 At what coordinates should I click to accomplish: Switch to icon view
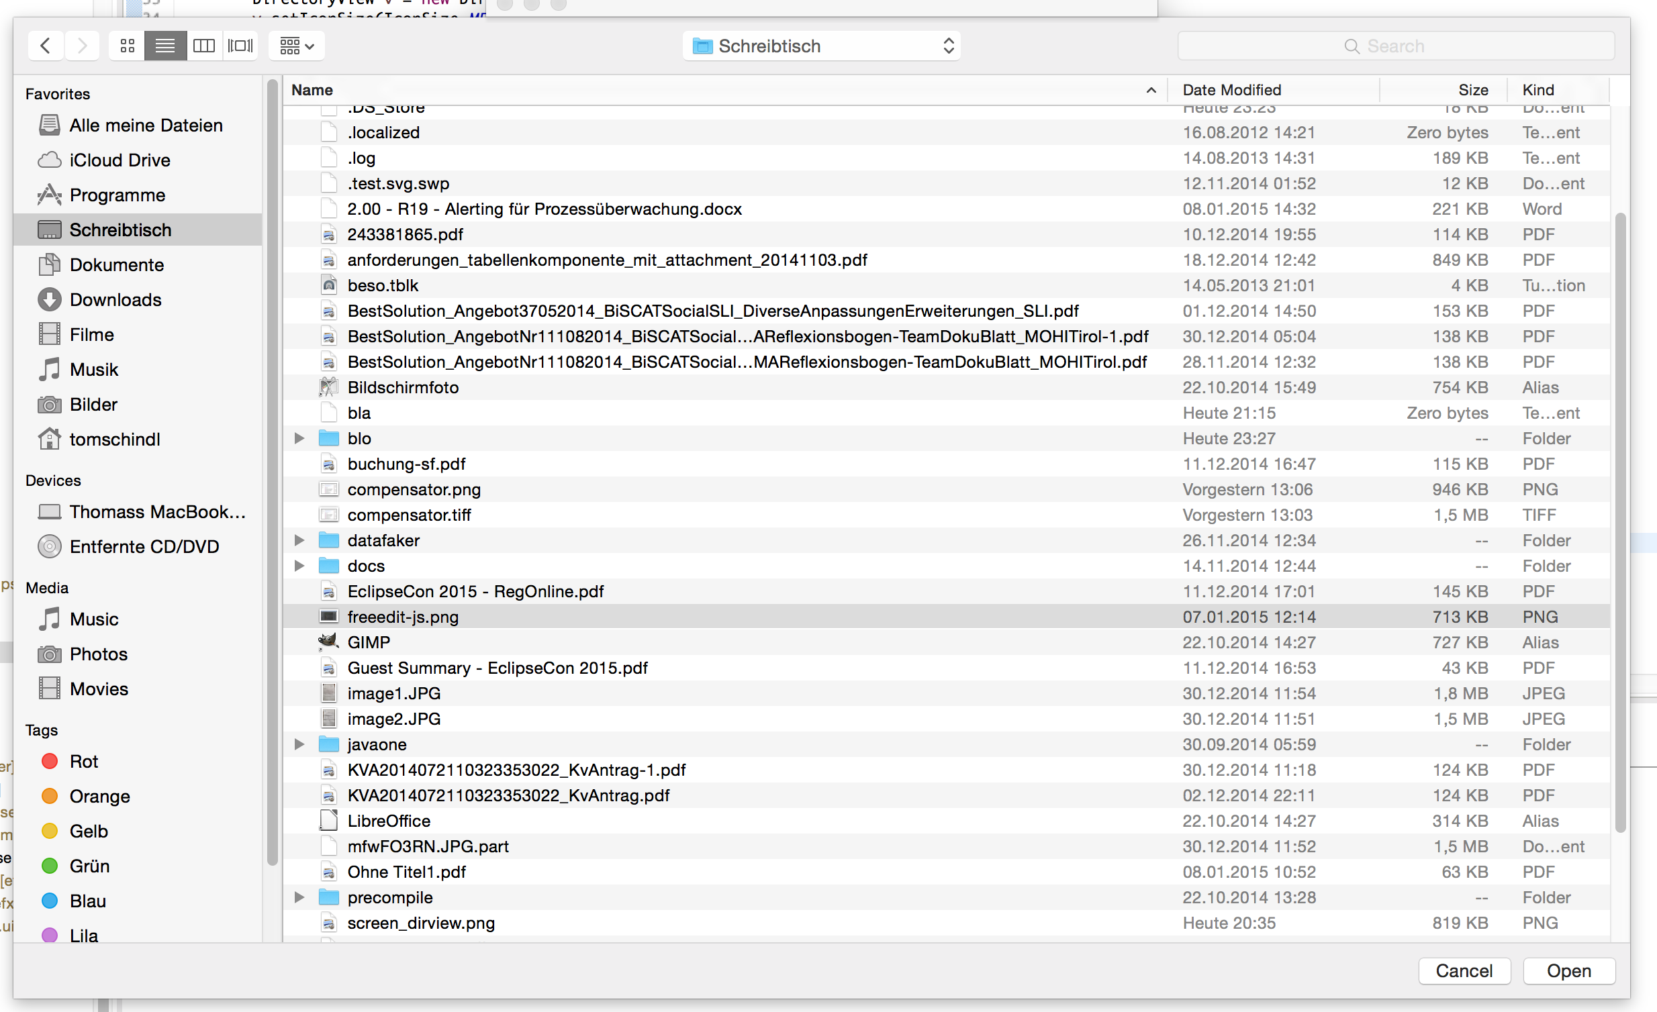click(127, 46)
